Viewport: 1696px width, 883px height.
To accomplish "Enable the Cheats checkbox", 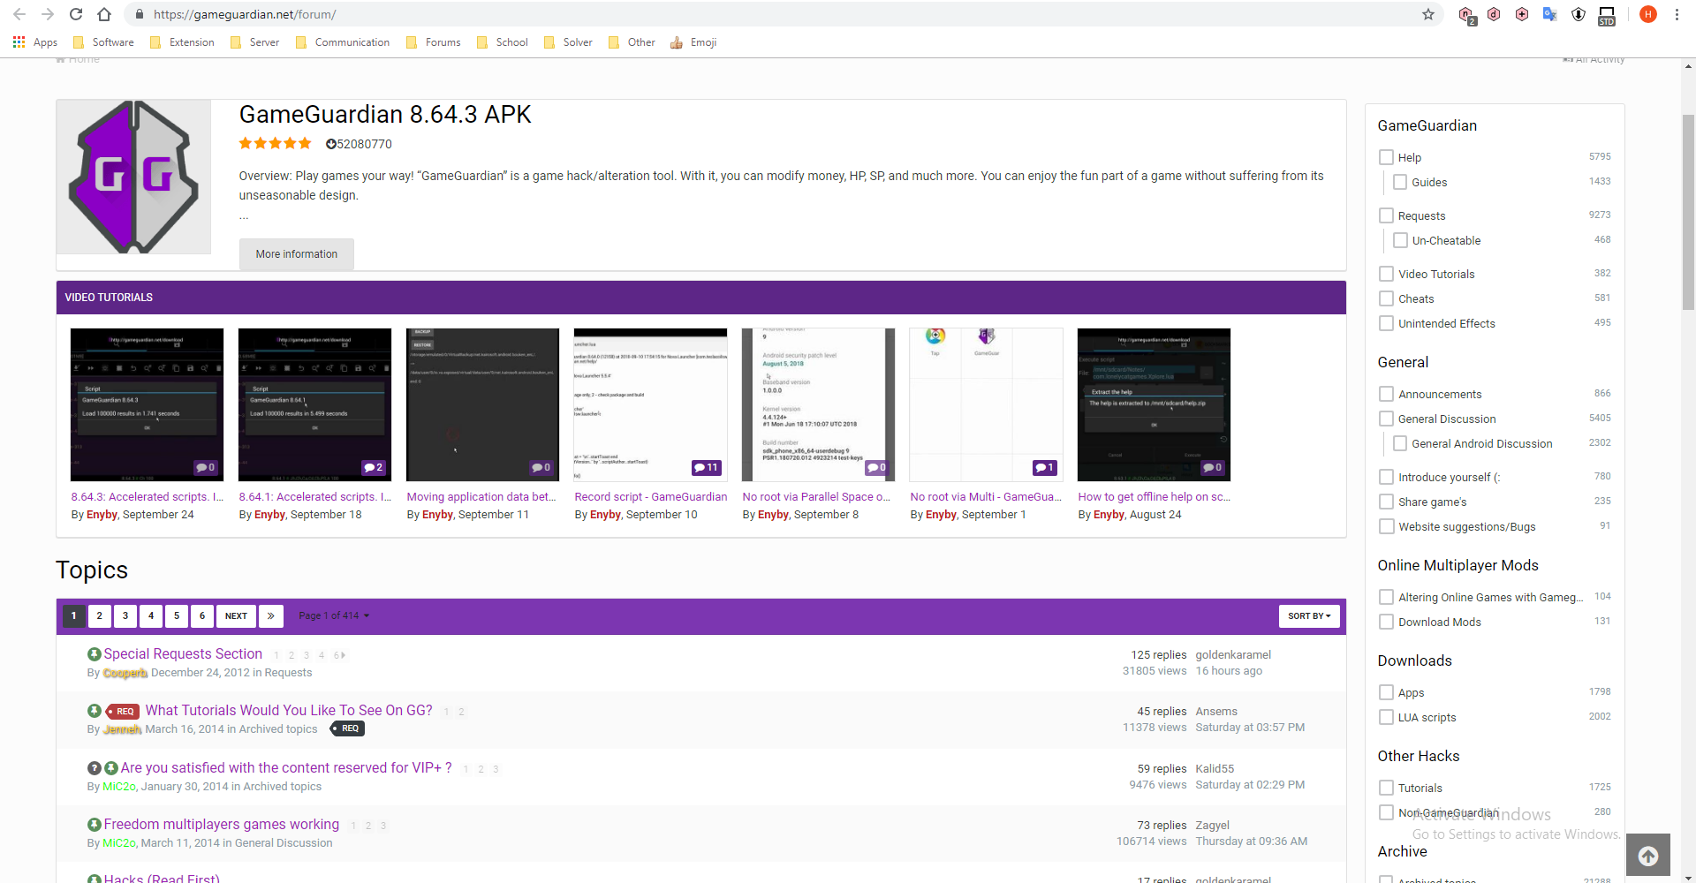I will point(1387,298).
